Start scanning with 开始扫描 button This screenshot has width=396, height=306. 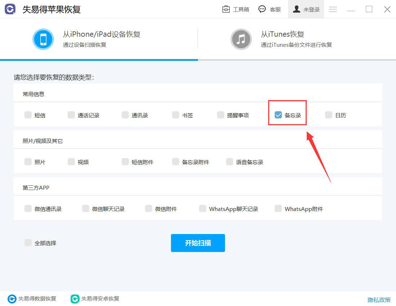click(198, 243)
